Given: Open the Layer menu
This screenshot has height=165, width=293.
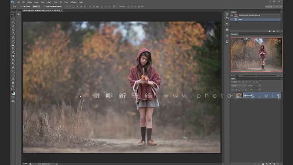Looking at the screenshot, I should point(36,2).
